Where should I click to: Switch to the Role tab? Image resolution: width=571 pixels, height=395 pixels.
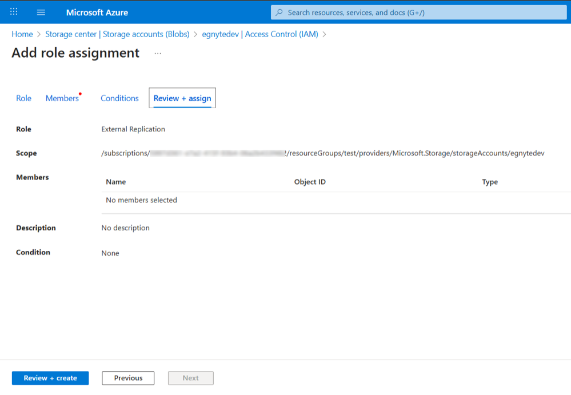23,98
